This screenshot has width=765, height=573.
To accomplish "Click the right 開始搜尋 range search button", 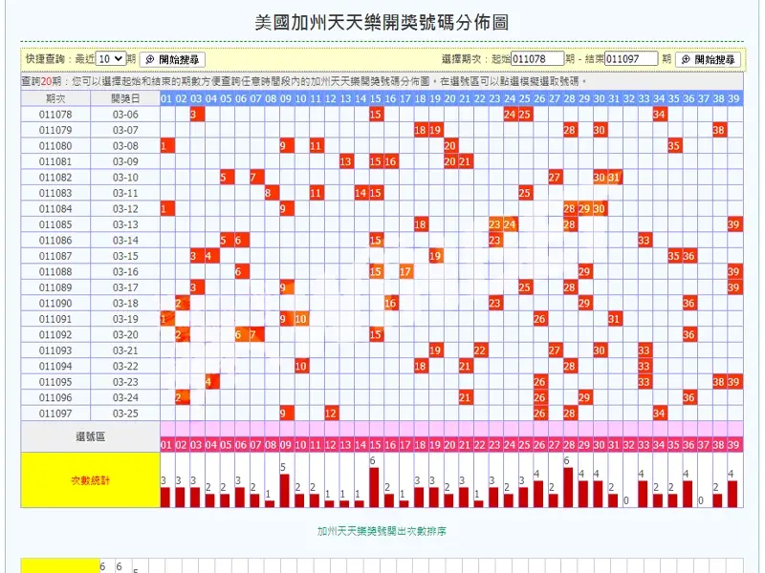I will pyautogui.click(x=708, y=59).
